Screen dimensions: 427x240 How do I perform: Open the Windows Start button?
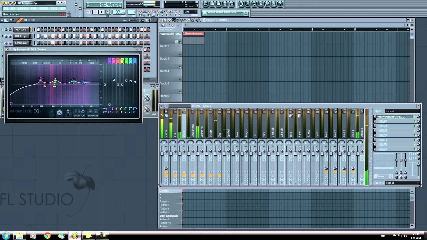6,236
